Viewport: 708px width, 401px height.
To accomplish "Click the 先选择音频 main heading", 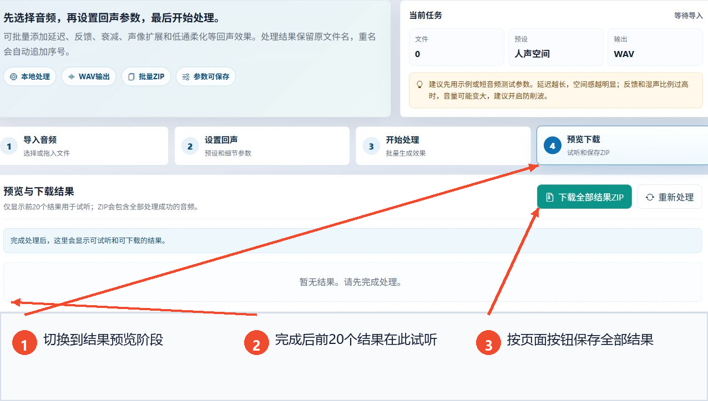I will pyautogui.click(x=112, y=18).
